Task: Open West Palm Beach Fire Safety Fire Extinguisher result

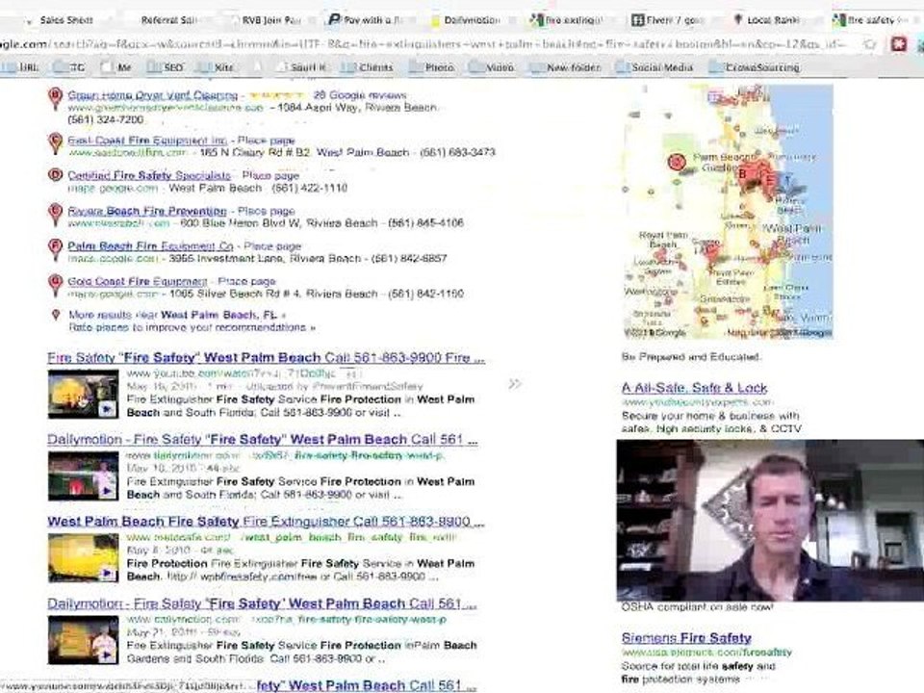Action: pos(266,522)
